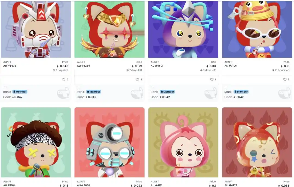Open the ALINFT collection link above ALI #5501
Screen dimensions: 294x187
coord(155,62)
